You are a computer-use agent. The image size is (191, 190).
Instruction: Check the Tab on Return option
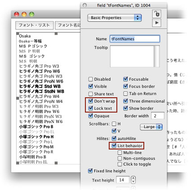tap(125, 94)
